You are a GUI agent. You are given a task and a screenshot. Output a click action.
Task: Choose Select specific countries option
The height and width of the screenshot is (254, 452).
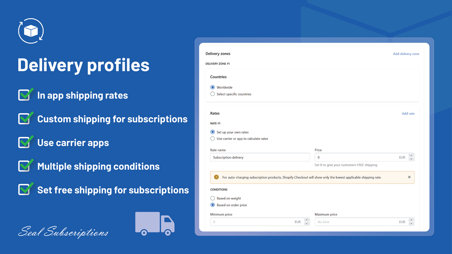(213, 94)
